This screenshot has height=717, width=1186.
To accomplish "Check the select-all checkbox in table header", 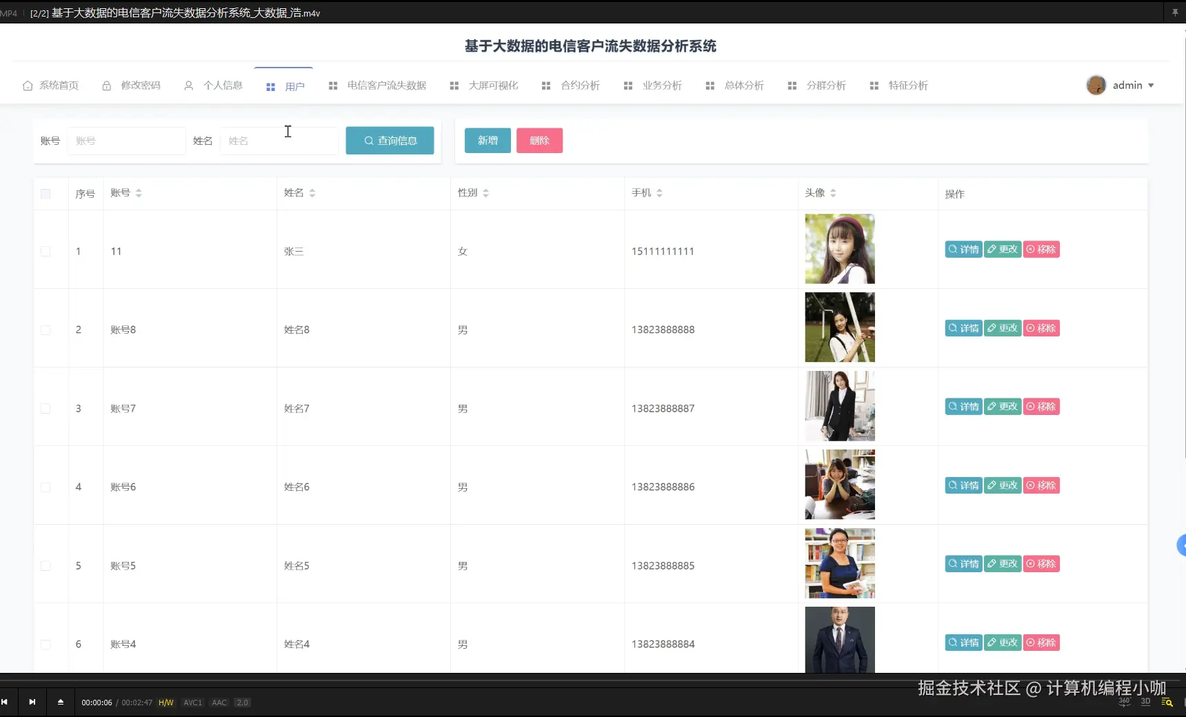I will point(46,194).
